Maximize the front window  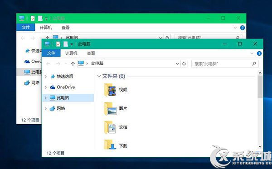pos(240,44)
